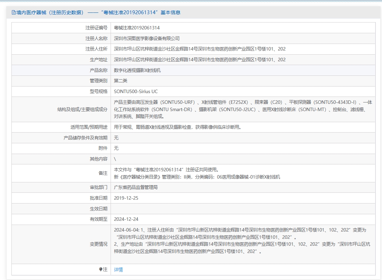Click the 产品储存条件及有效期 label
The height and width of the screenshot is (280, 382).
tap(85, 138)
